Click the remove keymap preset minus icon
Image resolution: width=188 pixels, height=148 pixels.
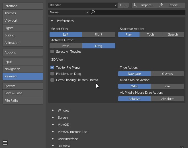[x=126, y=5]
